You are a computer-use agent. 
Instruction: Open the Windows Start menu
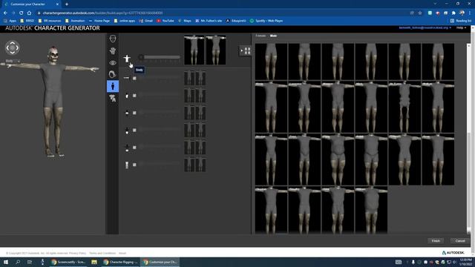click(6, 262)
